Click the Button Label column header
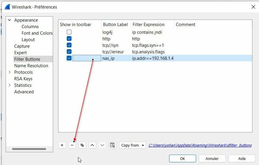The image size is (259, 165). pos(116,25)
